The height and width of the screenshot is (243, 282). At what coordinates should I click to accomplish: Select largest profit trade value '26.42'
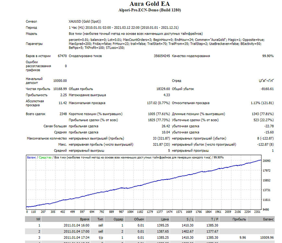tap(166, 126)
